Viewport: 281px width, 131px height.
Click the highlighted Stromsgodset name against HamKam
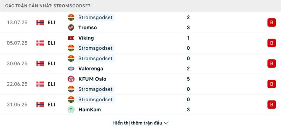click(x=95, y=99)
